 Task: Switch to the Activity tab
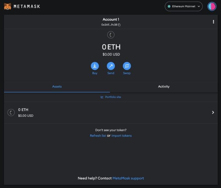pos(164,87)
